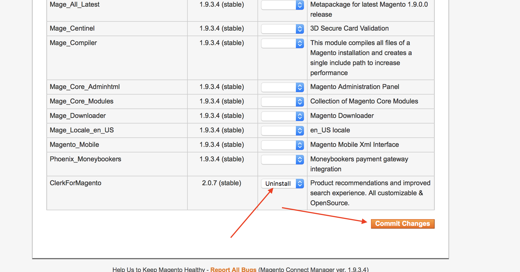This screenshot has width=520, height=272.
Task: Click the Mage_Compiler description text
Action: click(361, 58)
